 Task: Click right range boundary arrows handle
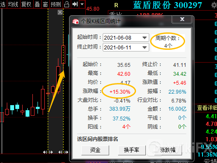pos(64,152)
